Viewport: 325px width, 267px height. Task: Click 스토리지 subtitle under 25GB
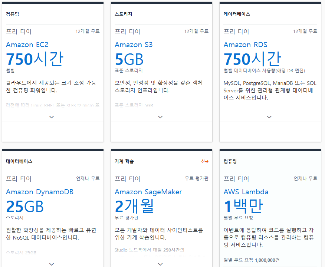coord(14,218)
